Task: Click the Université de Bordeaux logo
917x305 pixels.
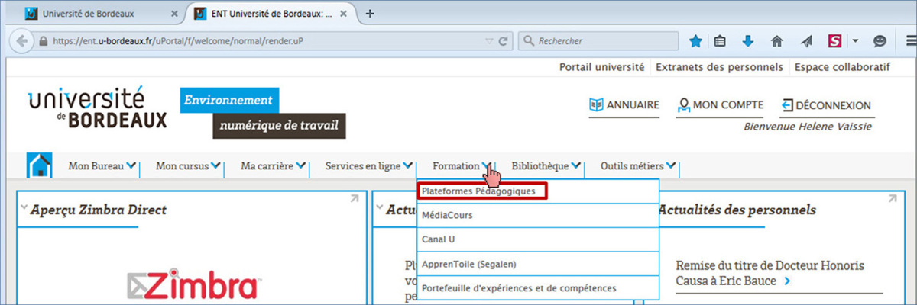Action: [97, 108]
